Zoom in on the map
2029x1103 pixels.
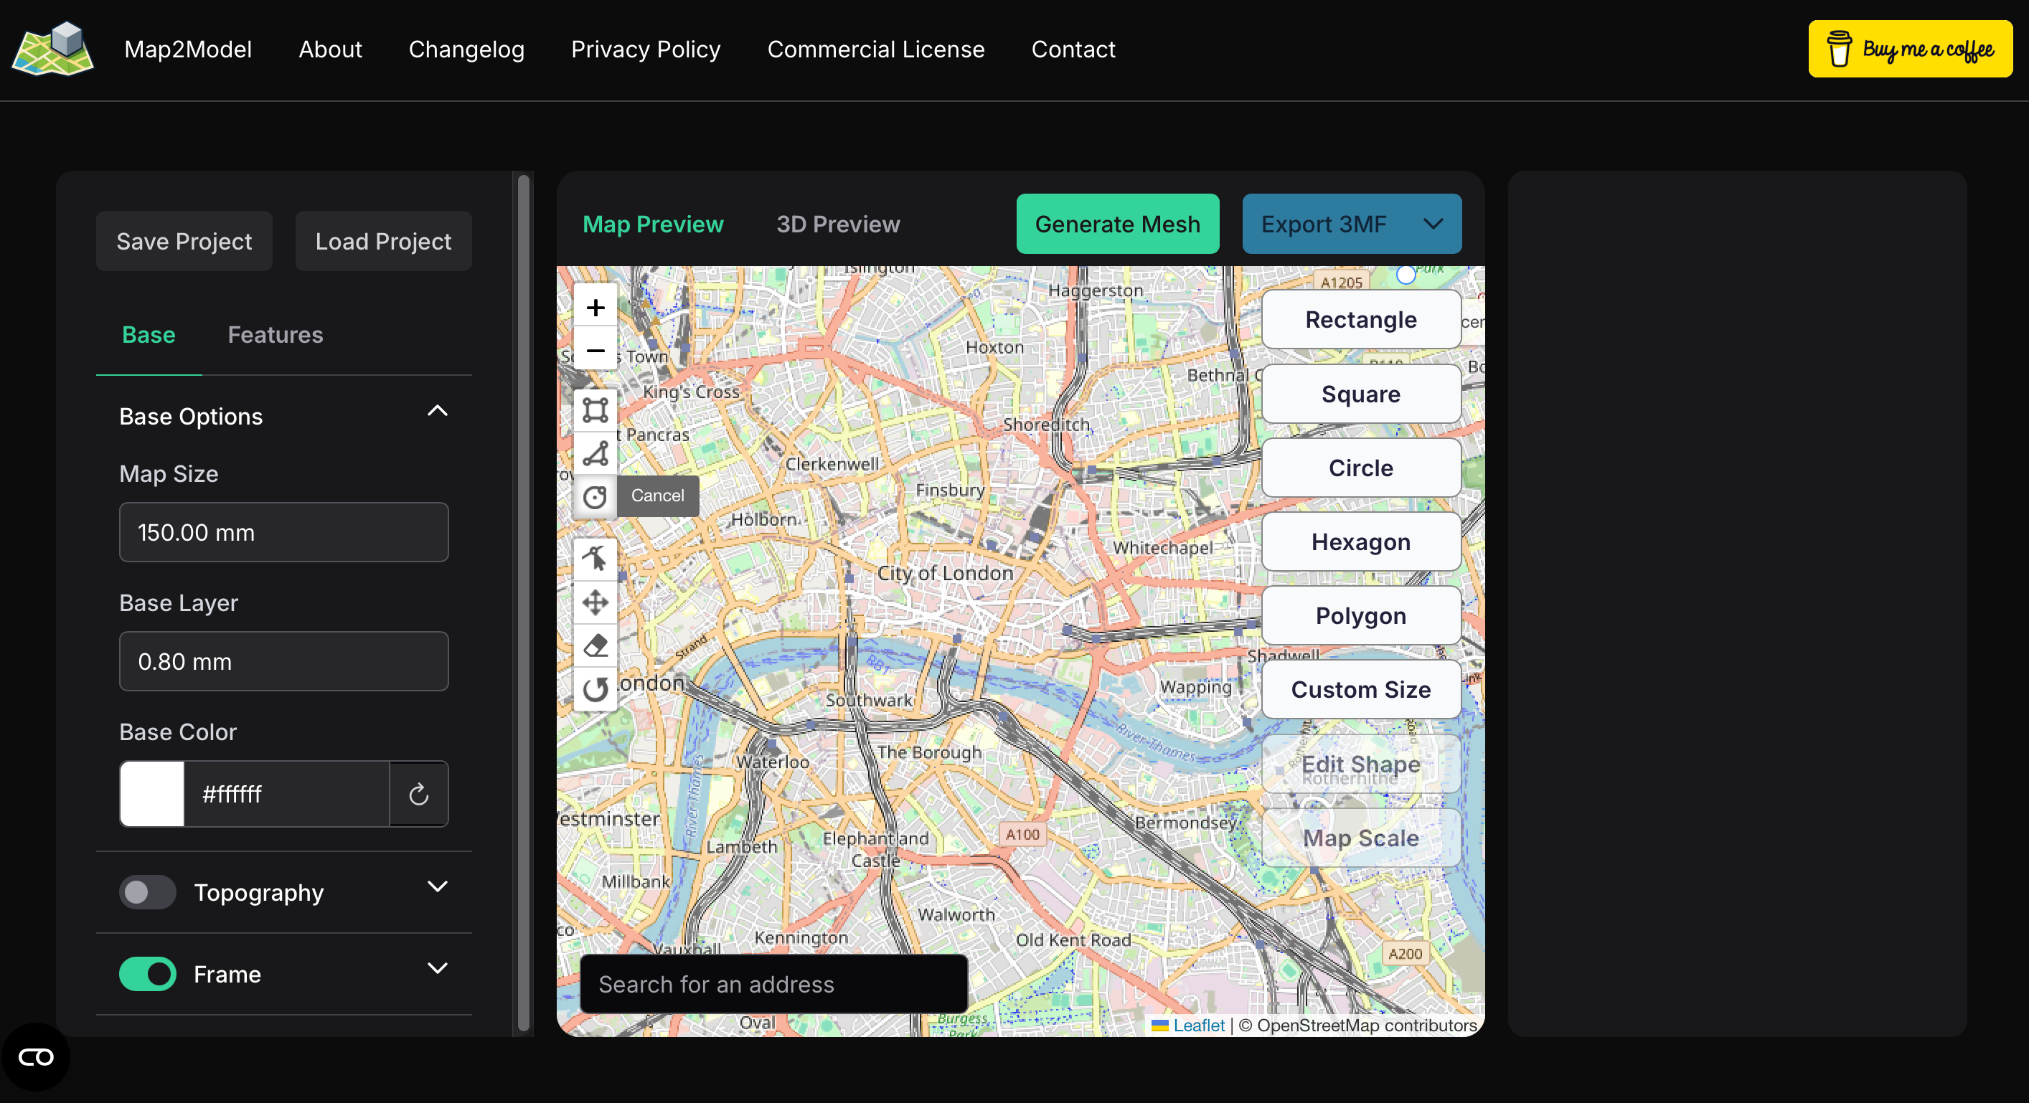(x=595, y=307)
